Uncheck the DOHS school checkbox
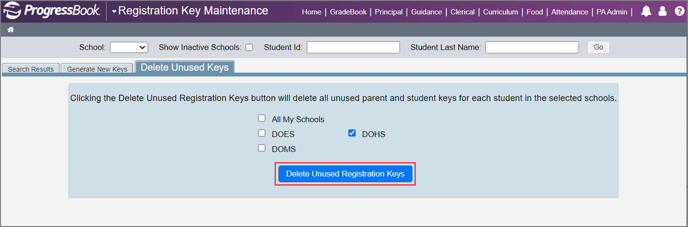 352,133
